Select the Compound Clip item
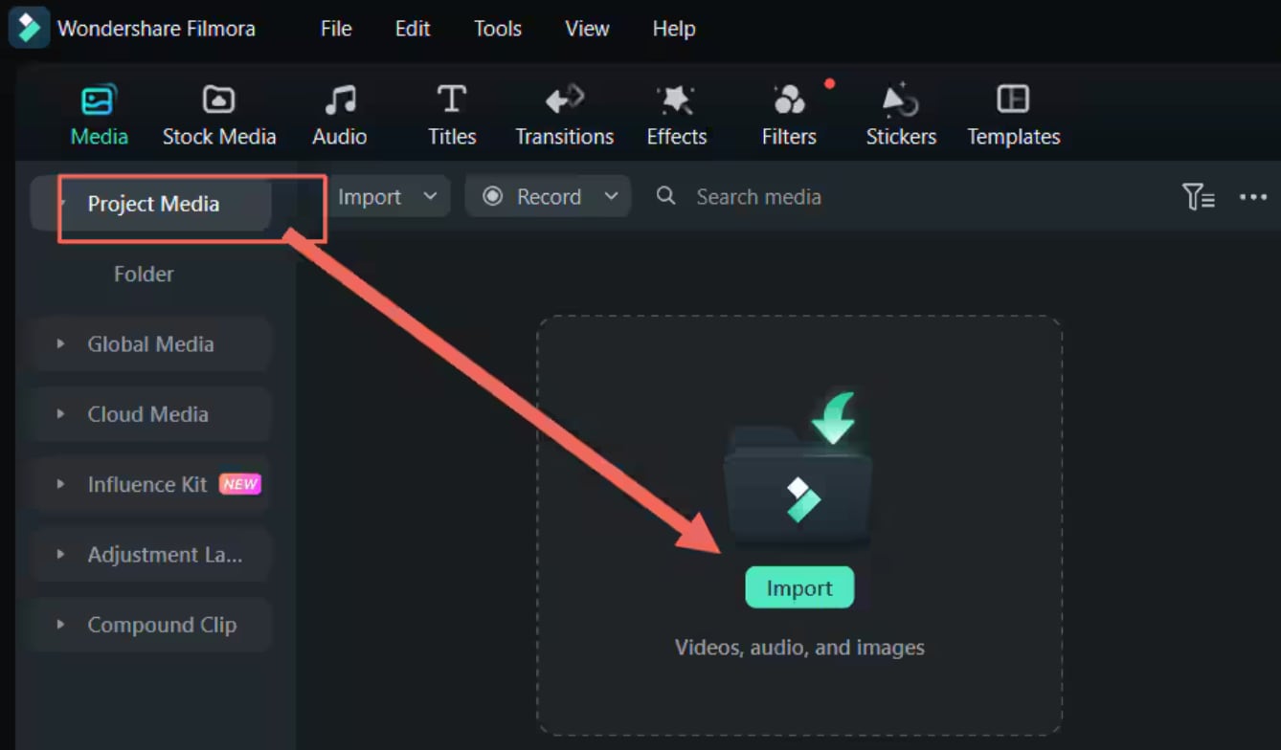 [x=151, y=625]
